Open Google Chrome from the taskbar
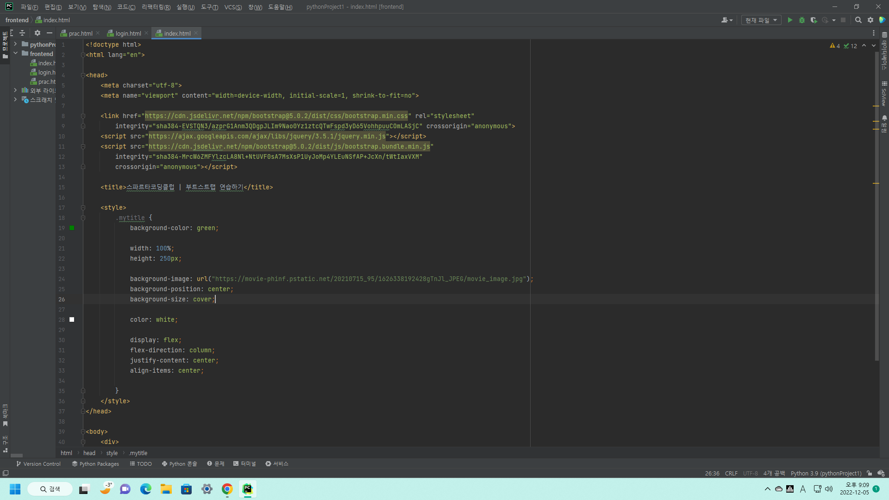The image size is (889, 500). tap(227, 489)
